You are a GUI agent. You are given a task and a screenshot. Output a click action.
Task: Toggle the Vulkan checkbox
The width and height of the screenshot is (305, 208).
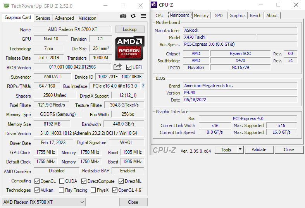click(x=37, y=190)
